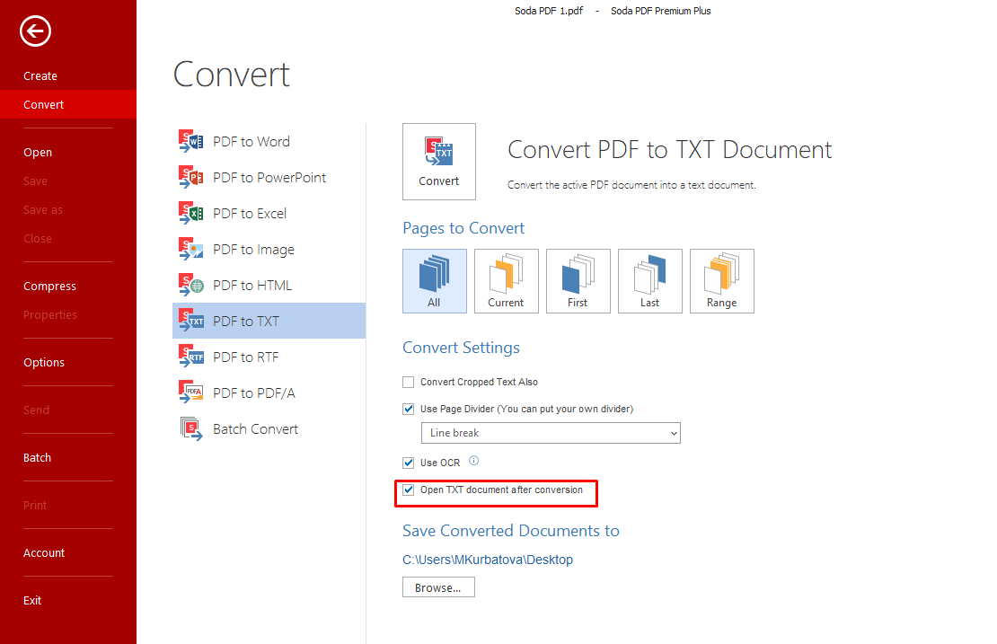Select the PDF to HTML label
This screenshot has width=997, height=644.
[x=252, y=286]
